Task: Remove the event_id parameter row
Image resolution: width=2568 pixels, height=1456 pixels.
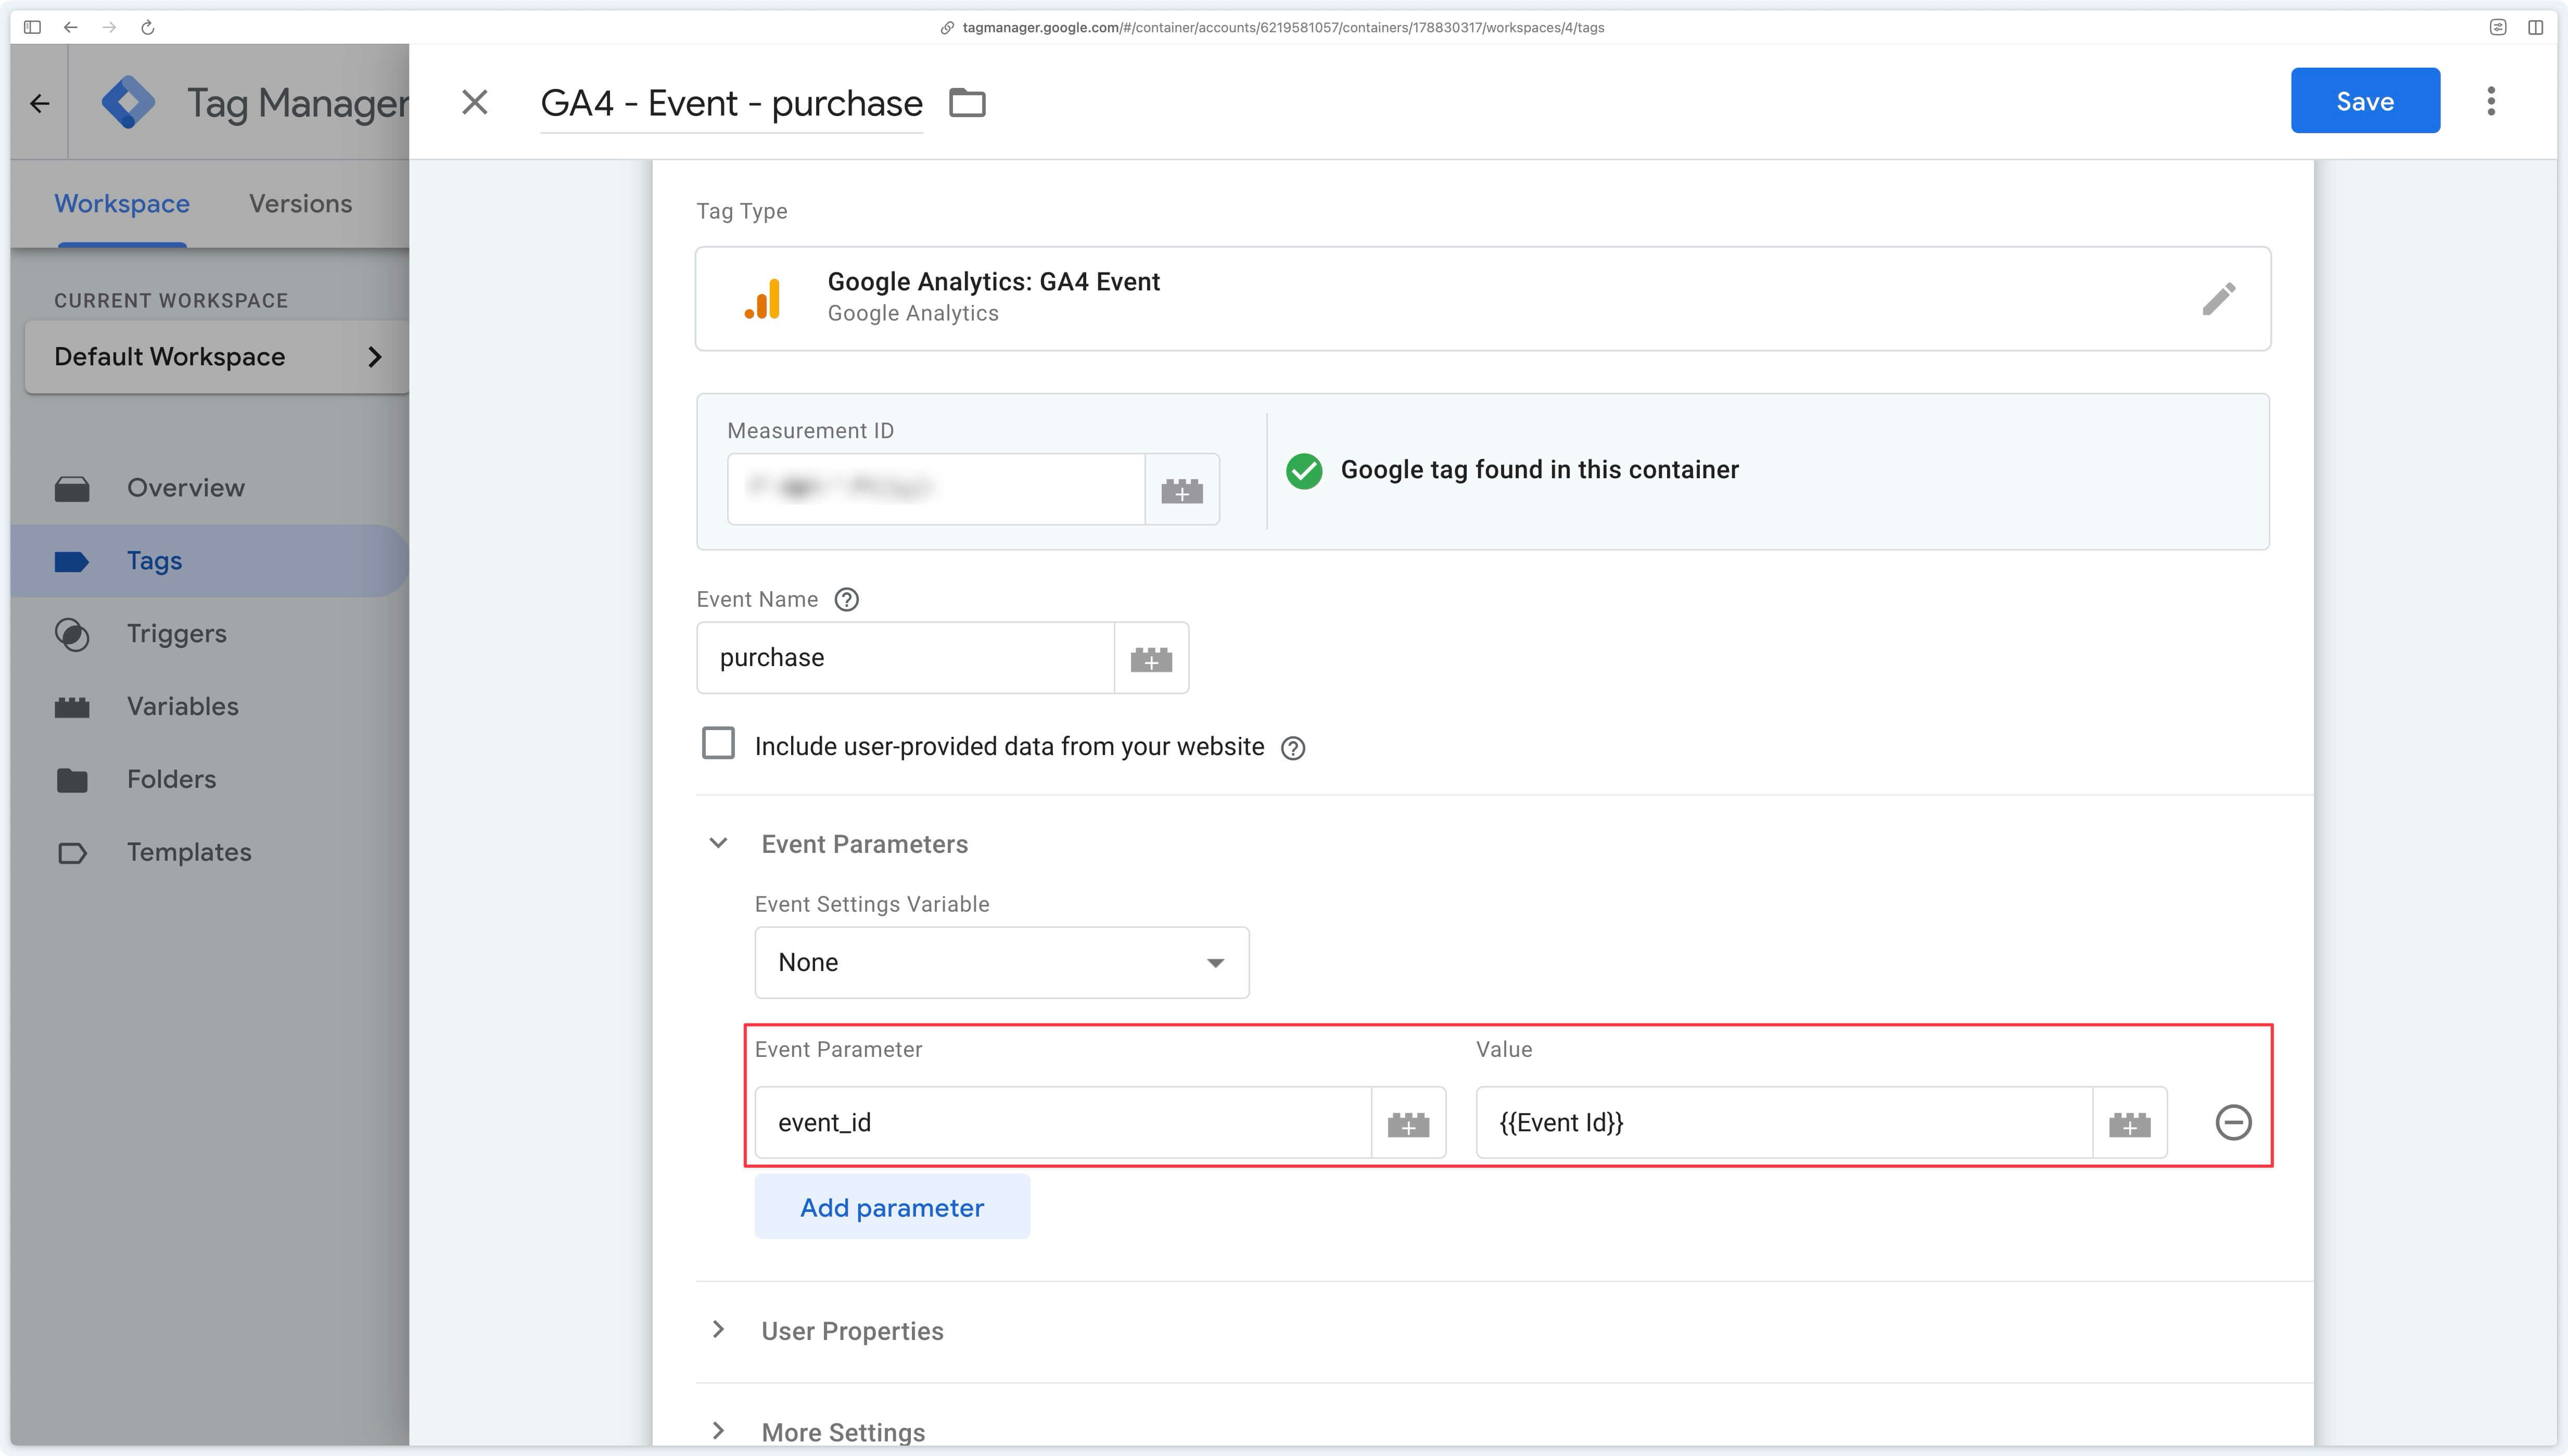Action: click(2233, 1122)
